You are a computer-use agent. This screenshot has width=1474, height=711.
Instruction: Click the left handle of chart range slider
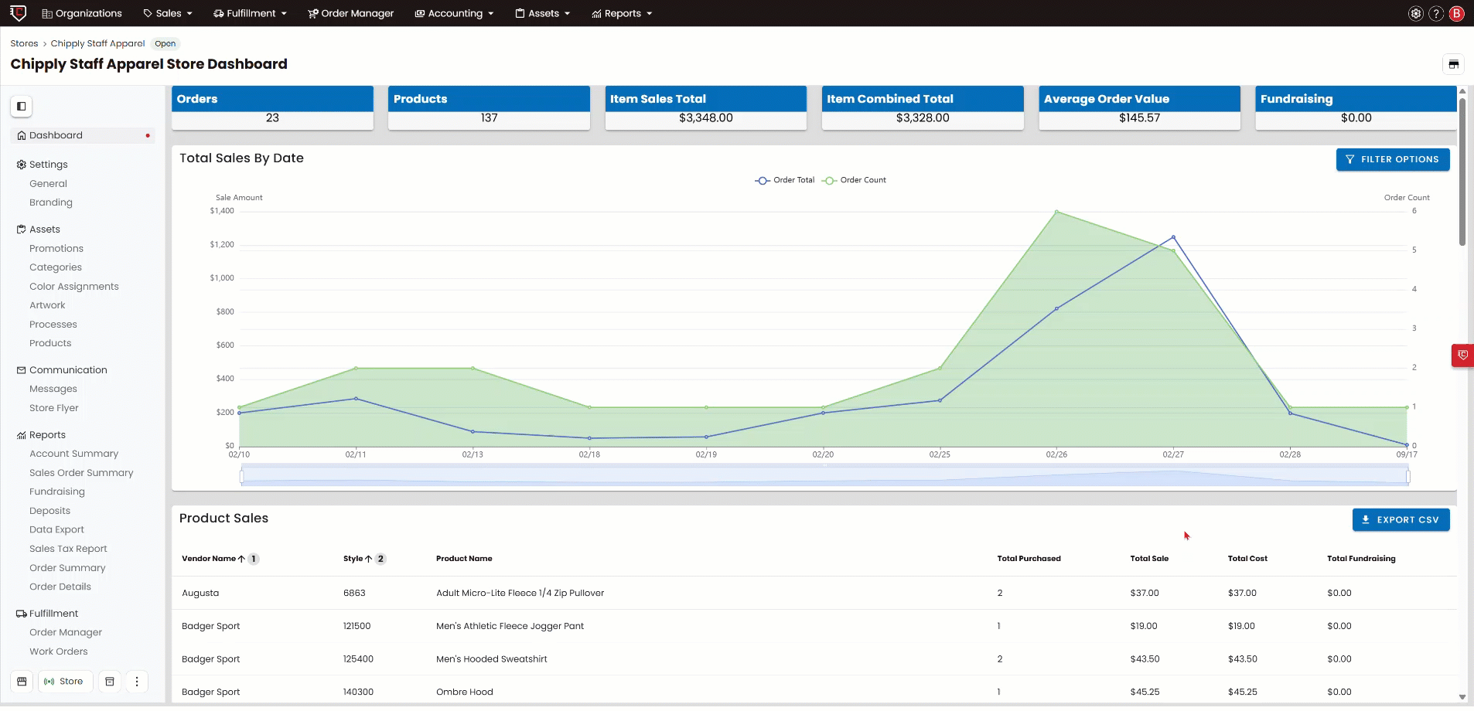coord(242,476)
